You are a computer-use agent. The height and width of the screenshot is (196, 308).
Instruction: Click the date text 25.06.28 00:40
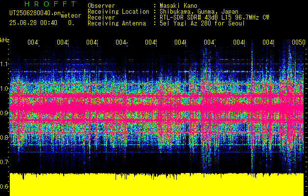click(33, 23)
